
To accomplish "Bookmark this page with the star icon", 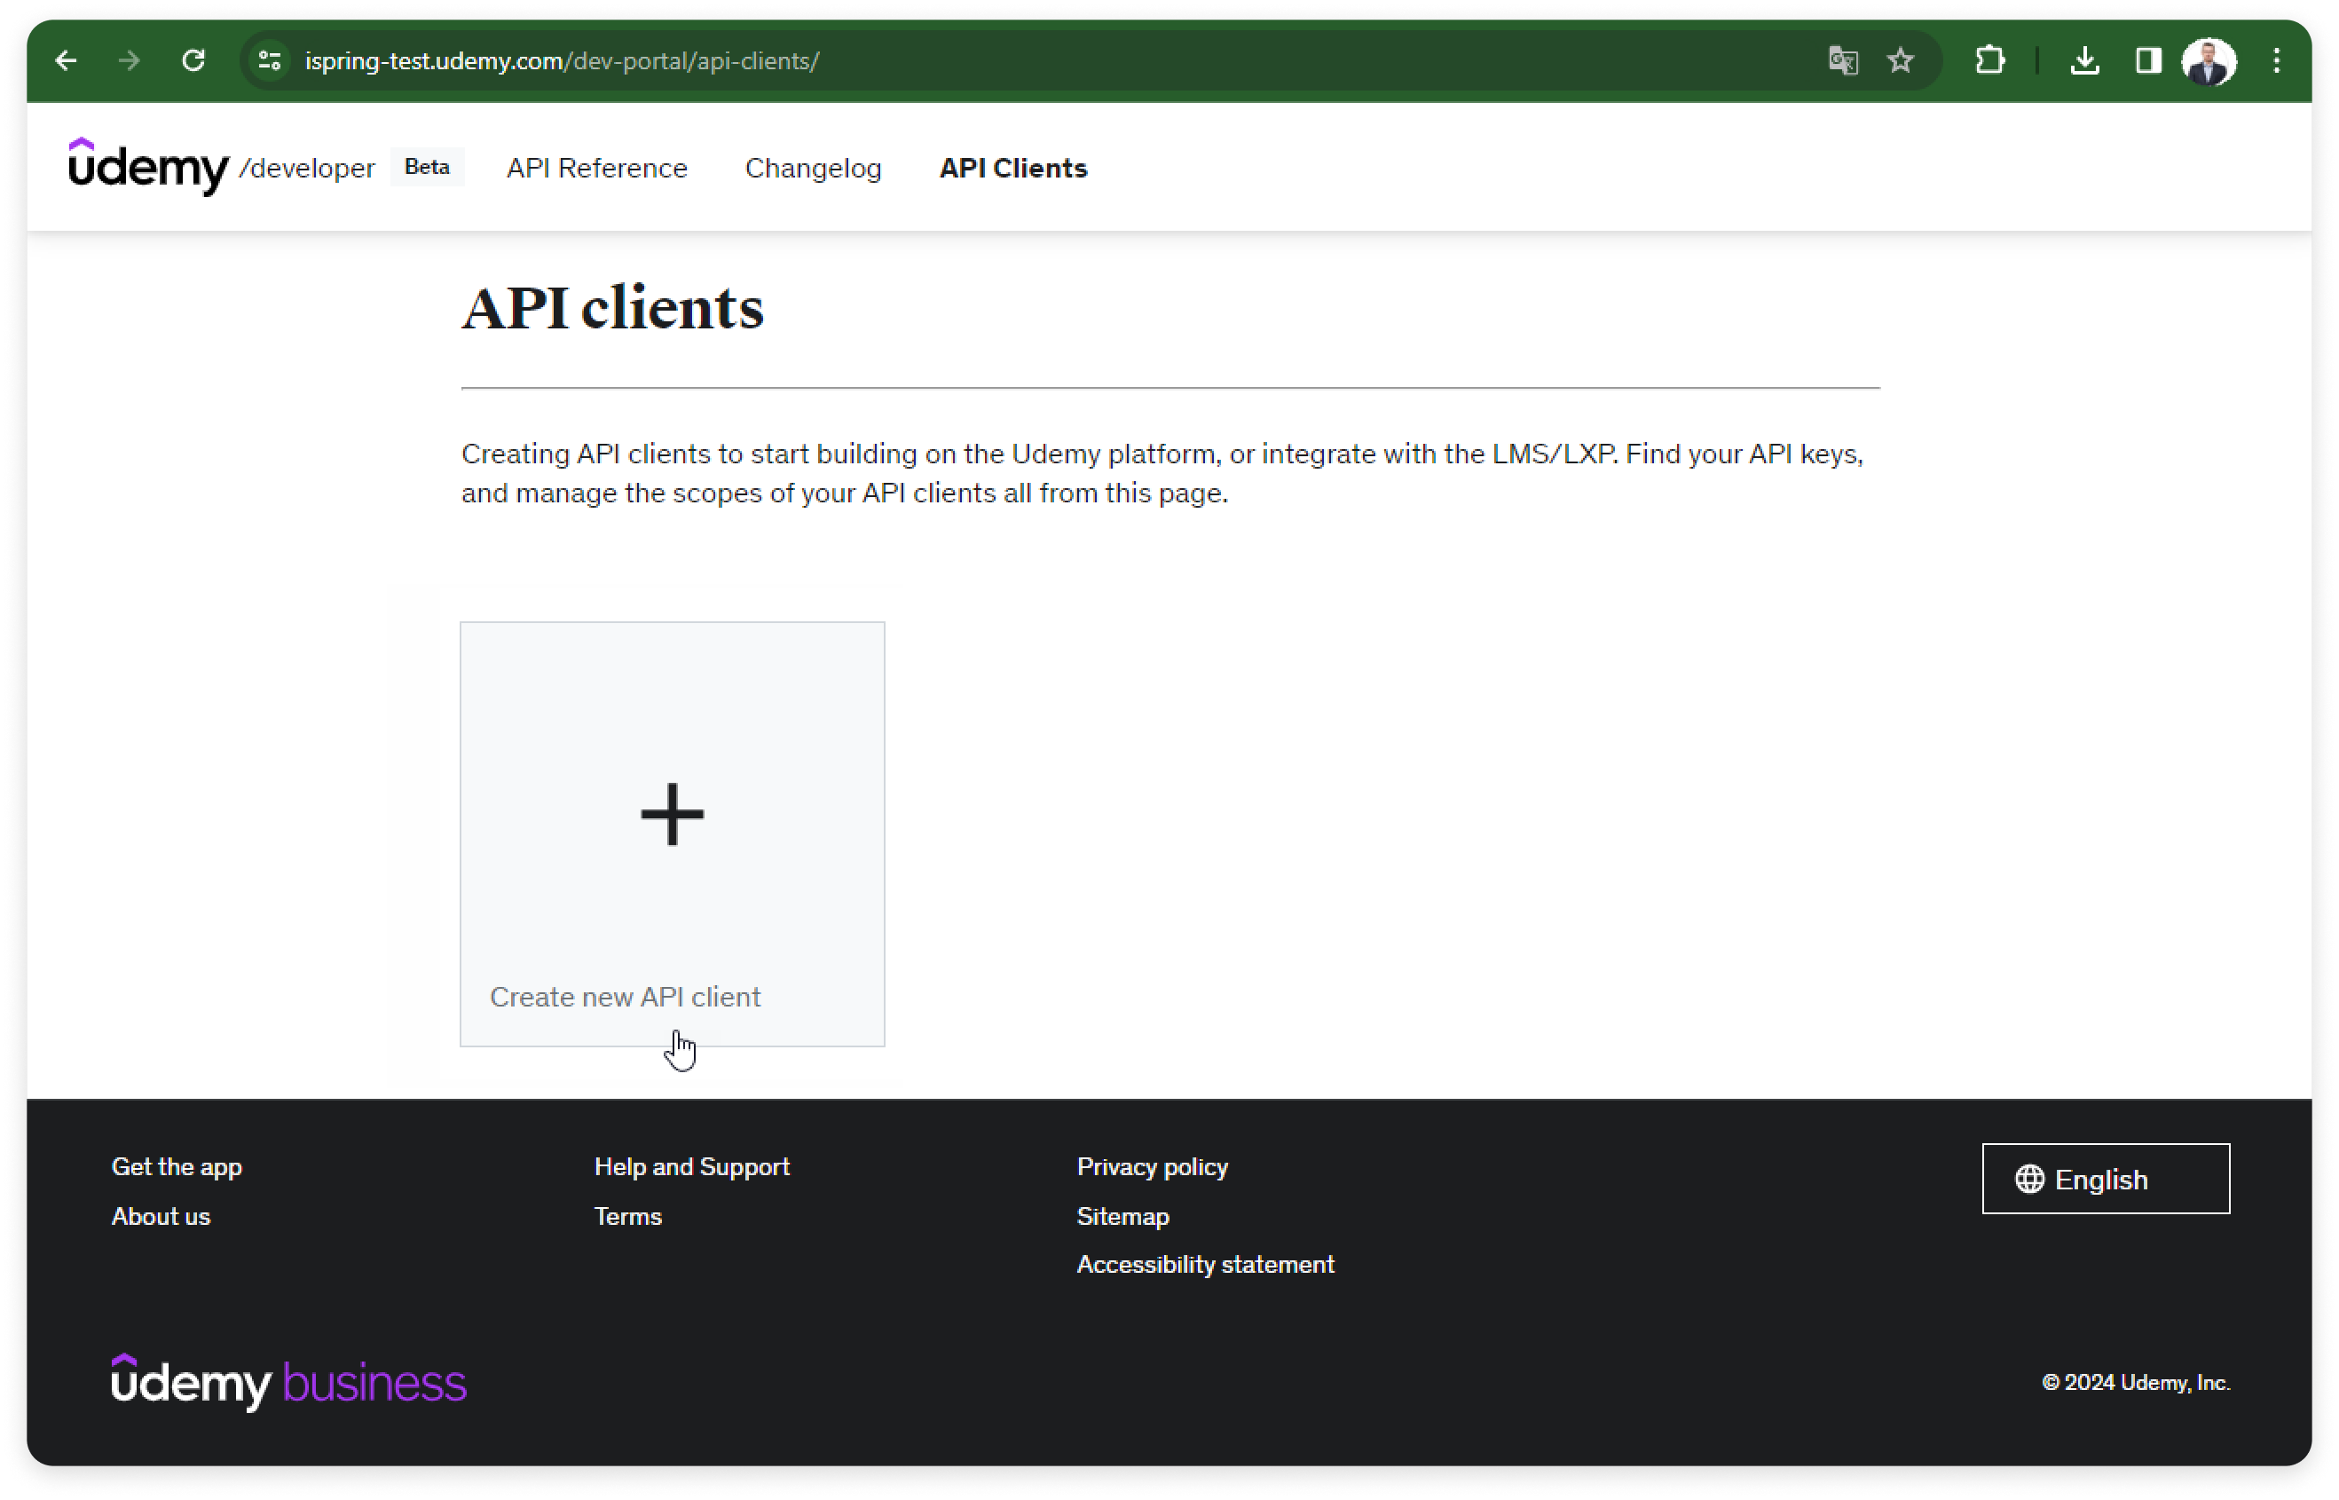I will coord(1900,60).
